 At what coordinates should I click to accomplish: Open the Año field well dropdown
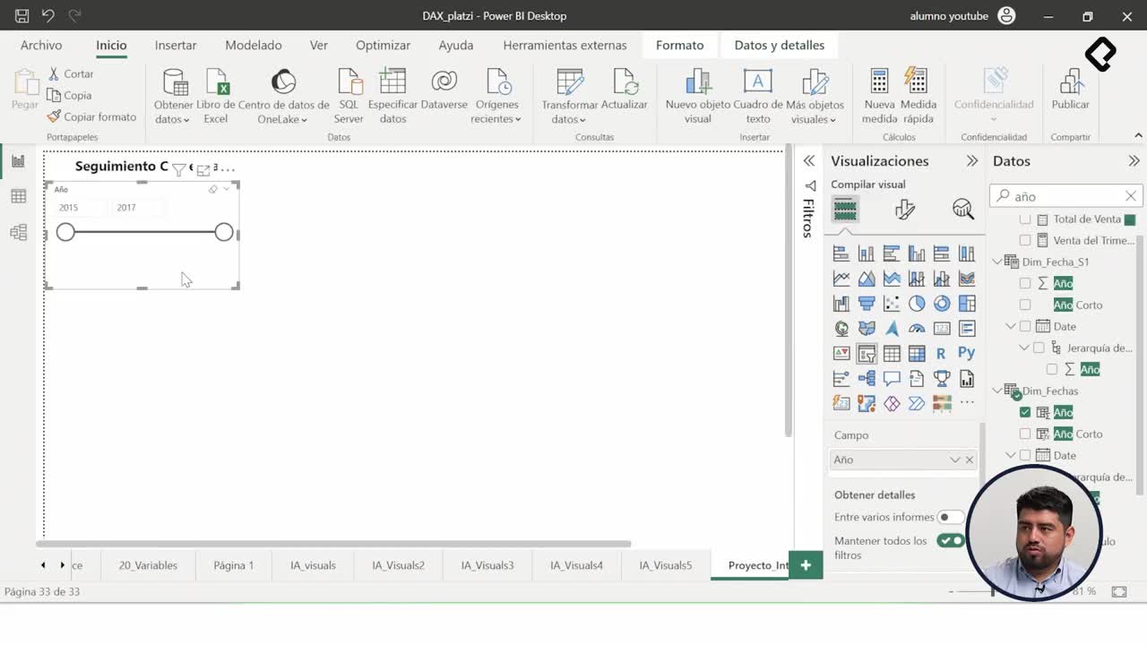click(954, 460)
